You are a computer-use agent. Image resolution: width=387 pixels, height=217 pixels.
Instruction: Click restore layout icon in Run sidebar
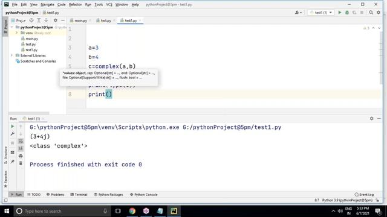click(x=12, y=153)
